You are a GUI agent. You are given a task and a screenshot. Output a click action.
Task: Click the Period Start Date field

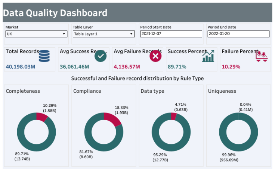(x=171, y=34)
